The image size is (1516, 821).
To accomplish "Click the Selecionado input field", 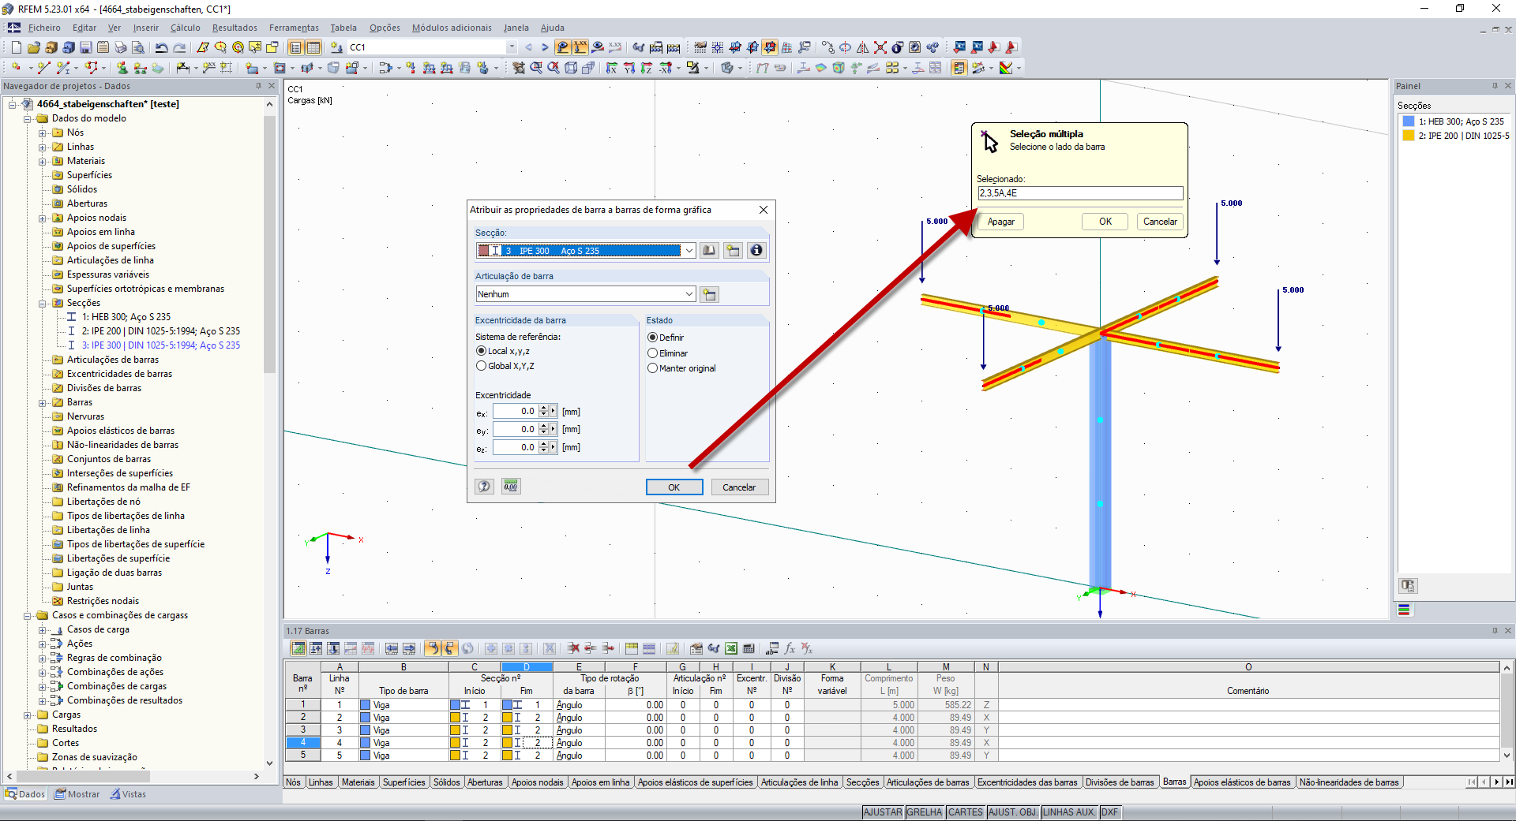I will pyautogui.click(x=1080, y=193).
